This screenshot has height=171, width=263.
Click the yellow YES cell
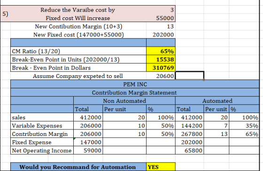pyautogui.click(x=161, y=167)
